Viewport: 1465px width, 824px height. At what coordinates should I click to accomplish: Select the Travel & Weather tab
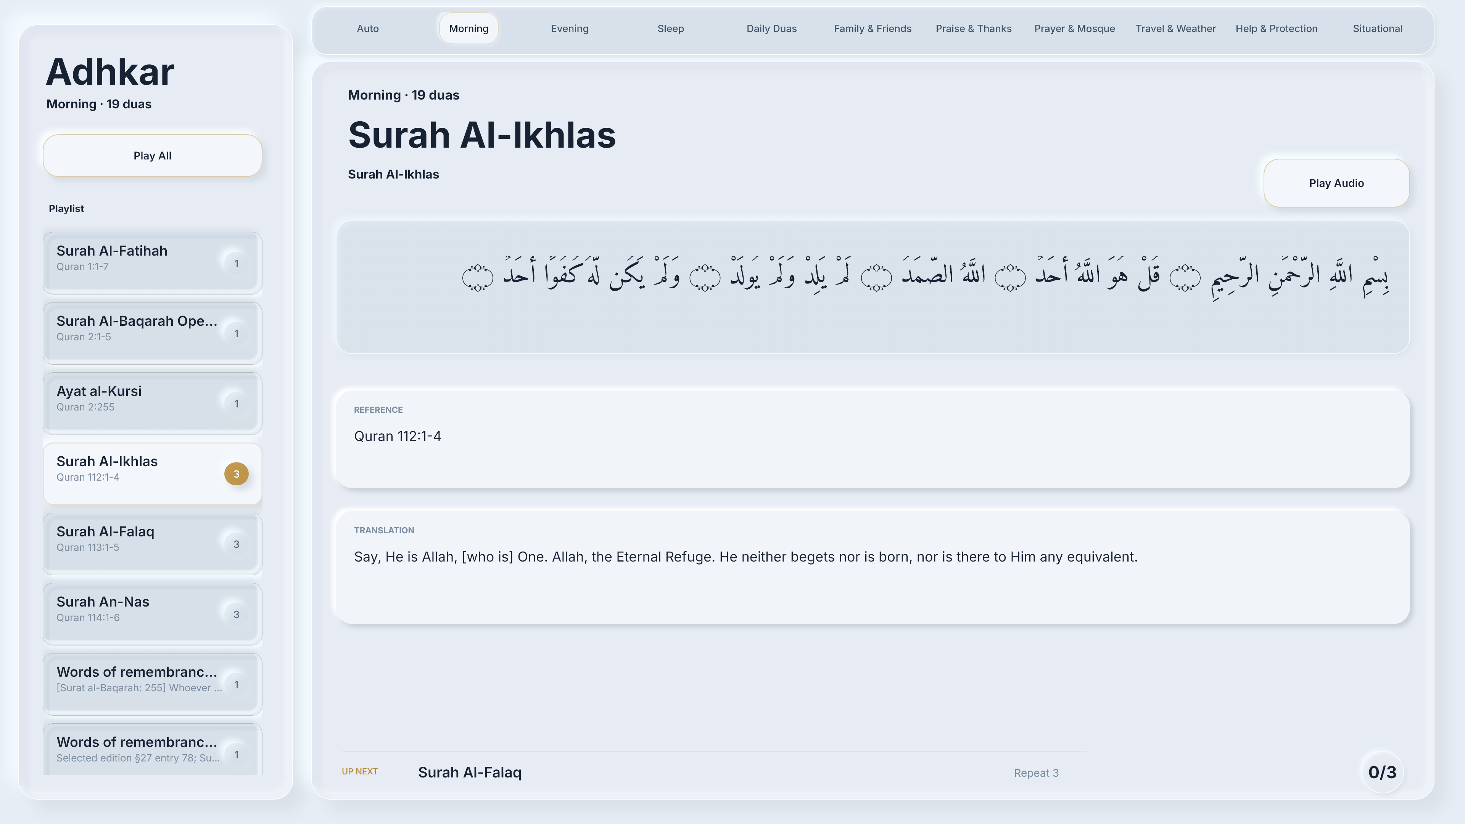pos(1175,29)
